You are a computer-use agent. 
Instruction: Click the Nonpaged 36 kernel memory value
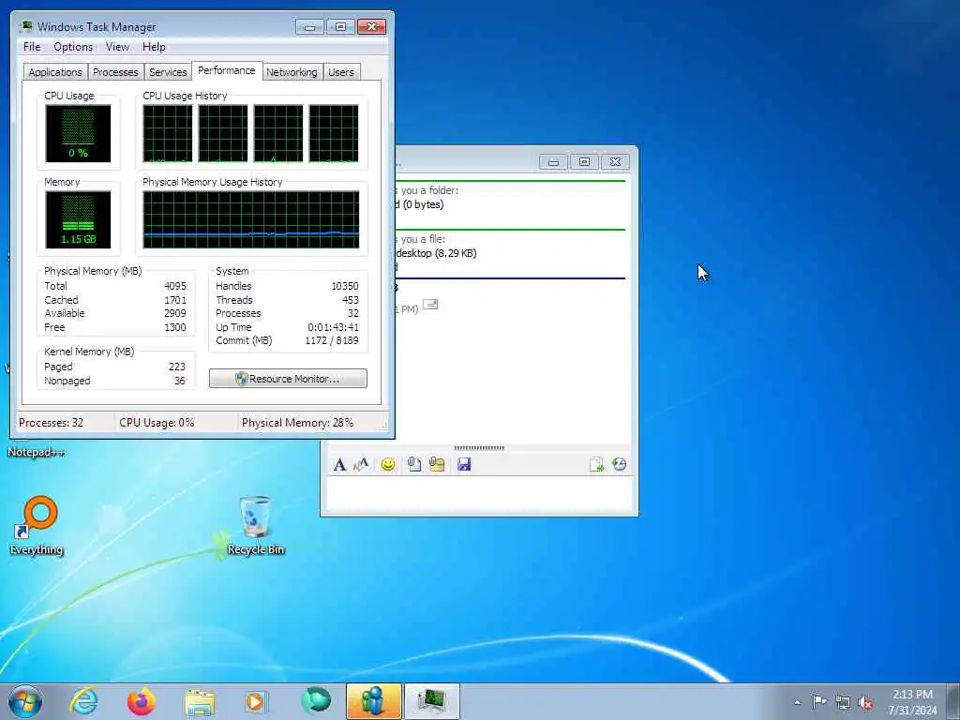click(179, 381)
